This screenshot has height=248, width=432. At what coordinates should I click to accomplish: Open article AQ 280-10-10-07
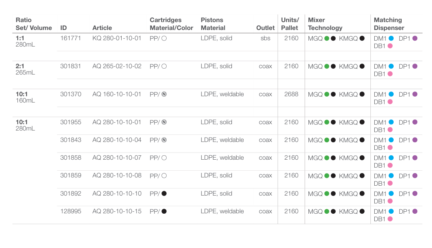pyautogui.click(x=116, y=158)
